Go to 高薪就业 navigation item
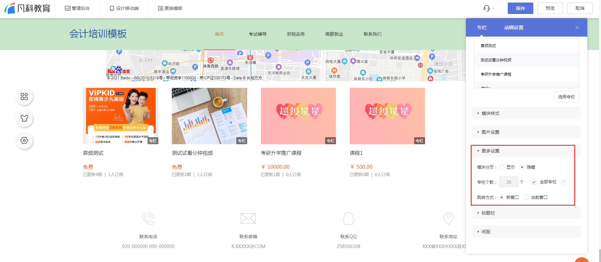The image size is (601, 262). tap(334, 34)
